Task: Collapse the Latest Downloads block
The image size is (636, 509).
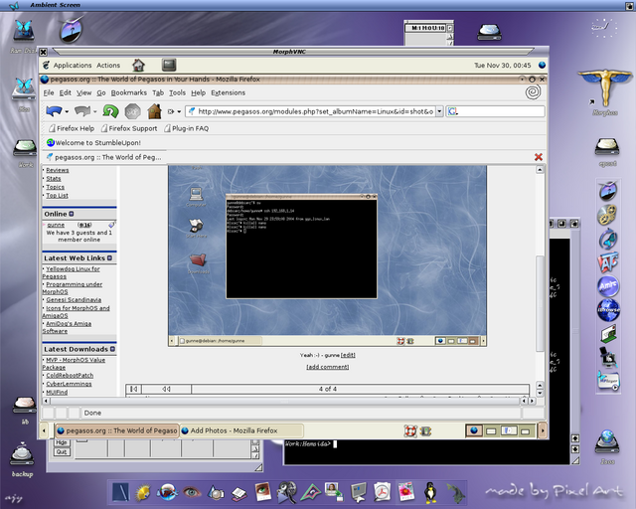Action: point(112,349)
